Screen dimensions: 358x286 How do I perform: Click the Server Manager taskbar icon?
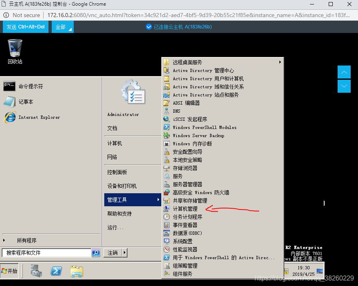tap(36, 271)
